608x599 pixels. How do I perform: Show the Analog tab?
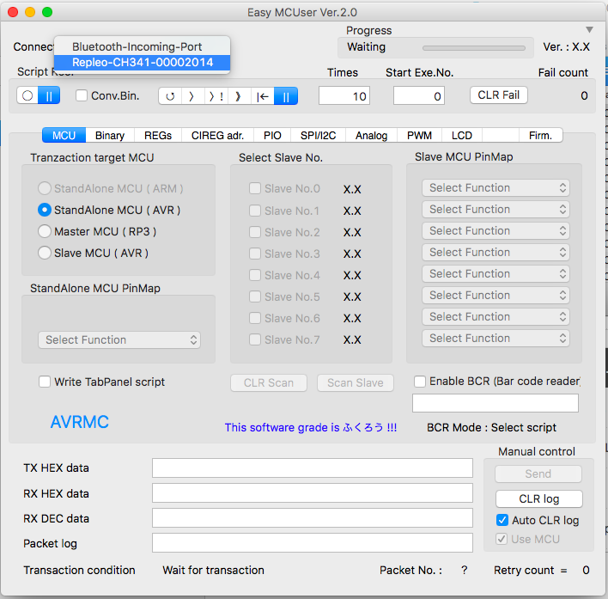pyautogui.click(x=372, y=136)
